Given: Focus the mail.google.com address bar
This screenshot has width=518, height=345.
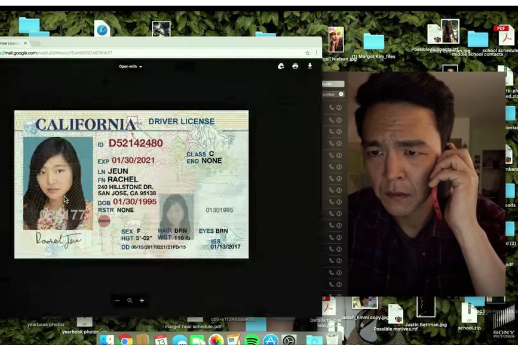Looking at the screenshot, I should coord(151,53).
